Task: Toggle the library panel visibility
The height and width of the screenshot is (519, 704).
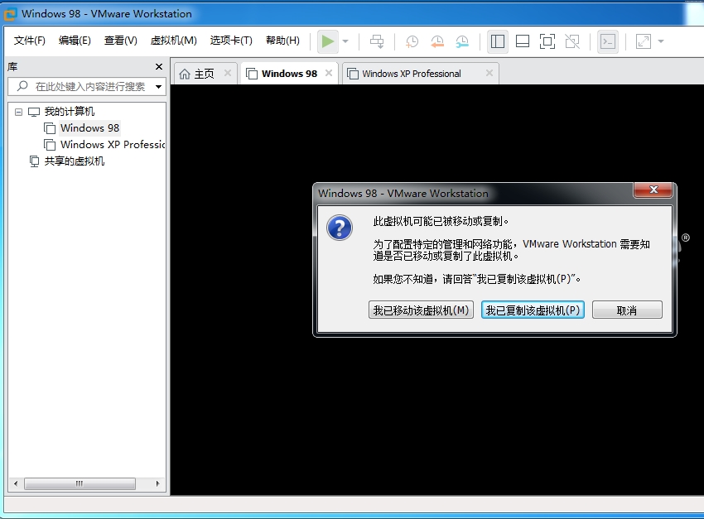Action: point(498,41)
